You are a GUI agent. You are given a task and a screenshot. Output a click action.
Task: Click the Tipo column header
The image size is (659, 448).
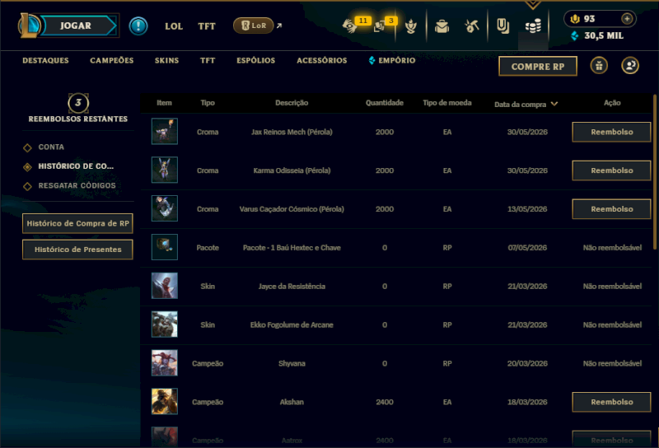(x=208, y=103)
